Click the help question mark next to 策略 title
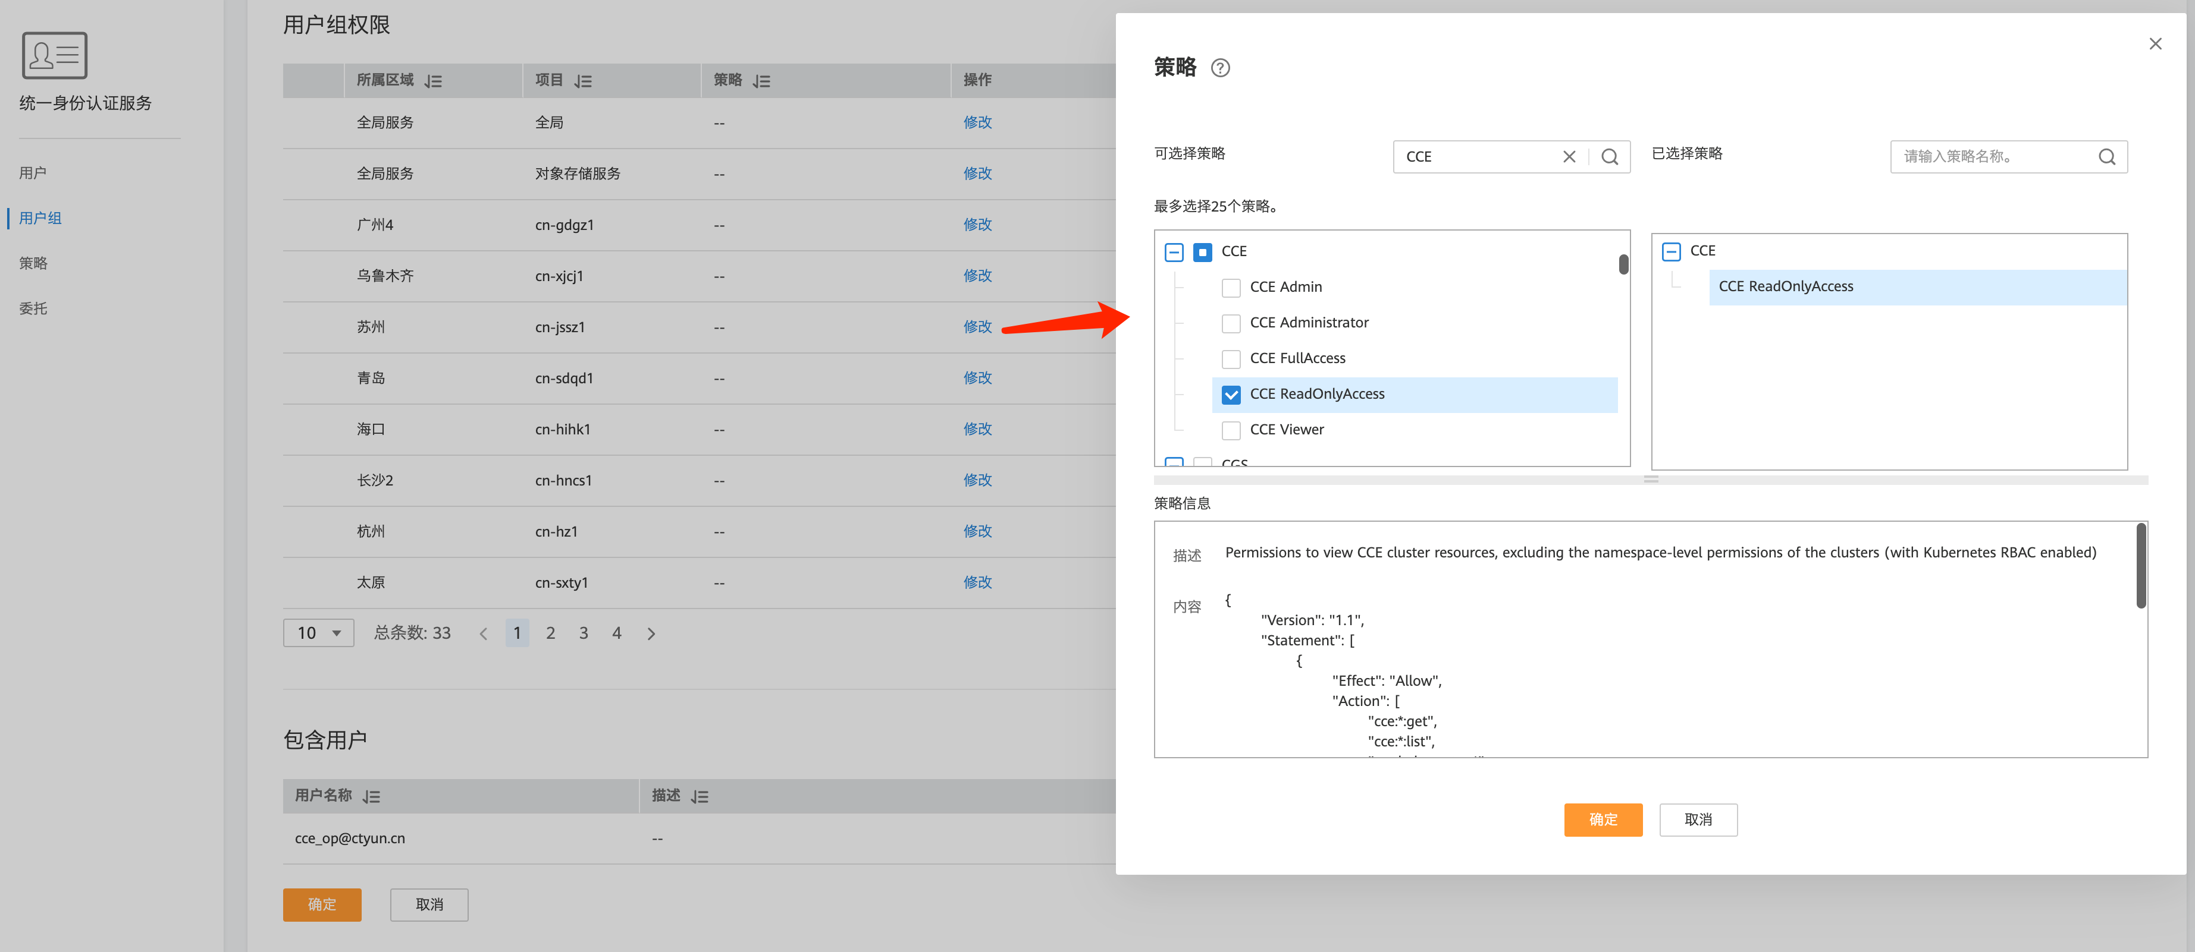Viewport: 2195px width, 952px height. tap(1219, 68)
